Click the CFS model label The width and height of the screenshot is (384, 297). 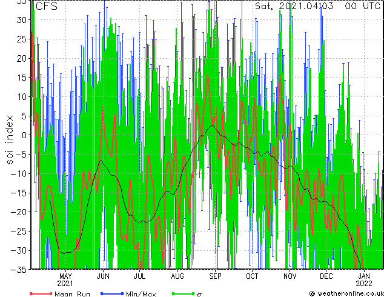47,6
